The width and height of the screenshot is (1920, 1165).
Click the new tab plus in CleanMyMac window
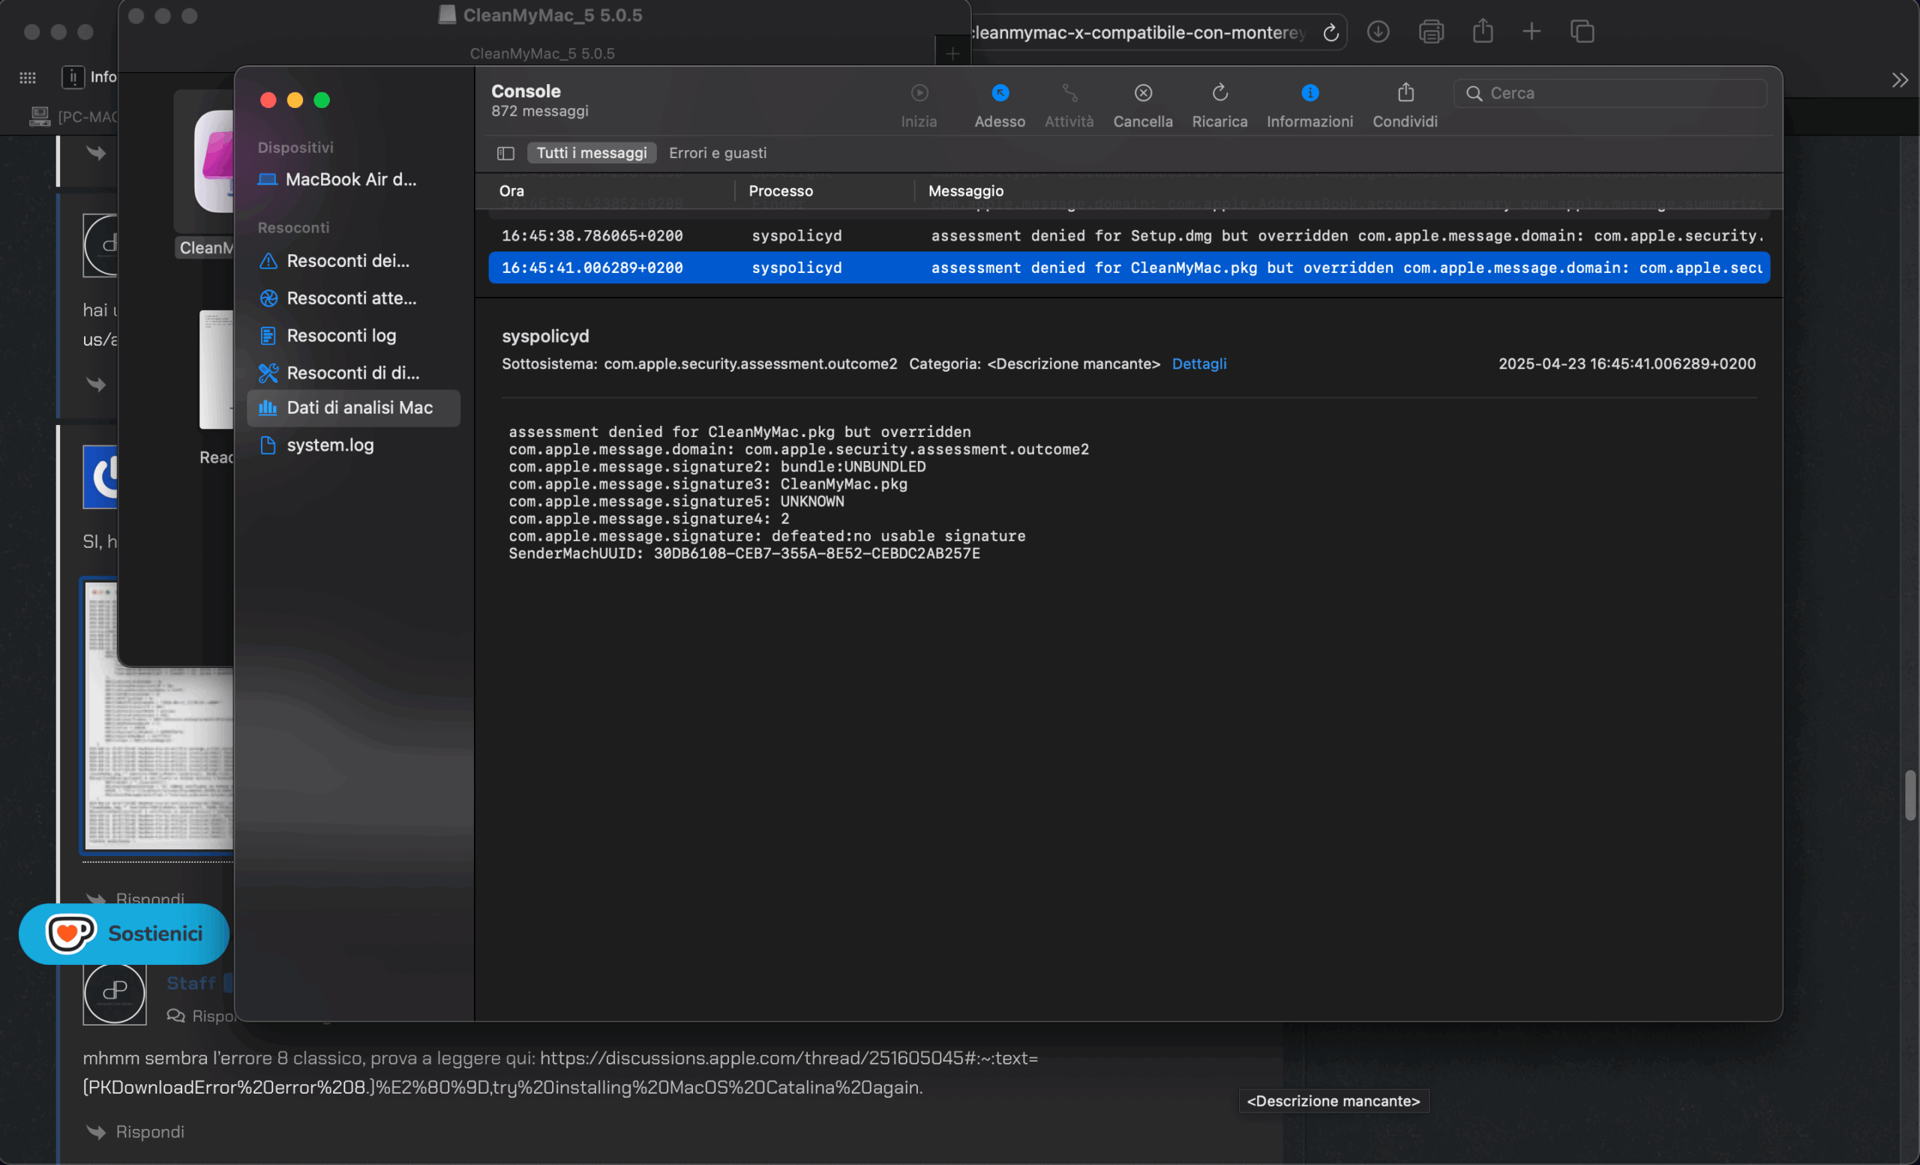pos(952,53)
